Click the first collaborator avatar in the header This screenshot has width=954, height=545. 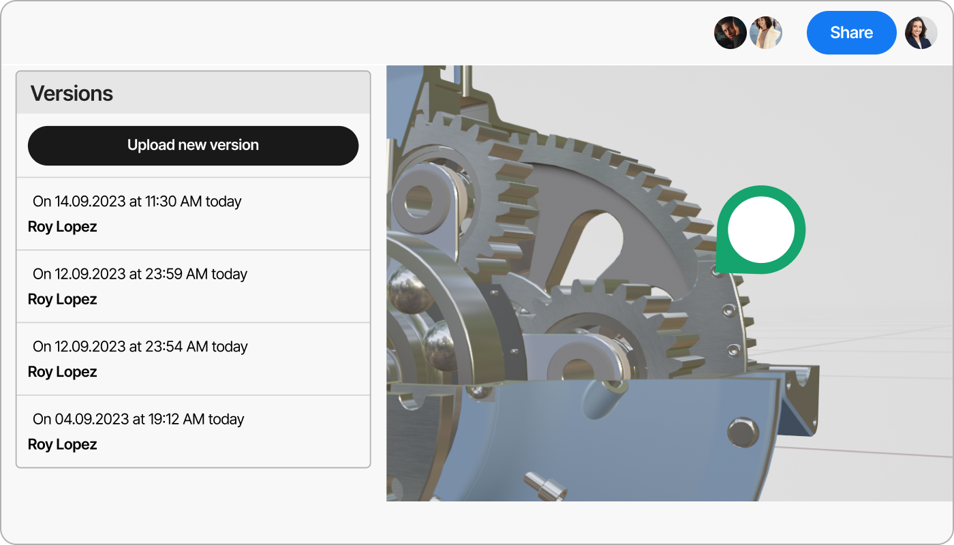point(730,33)
